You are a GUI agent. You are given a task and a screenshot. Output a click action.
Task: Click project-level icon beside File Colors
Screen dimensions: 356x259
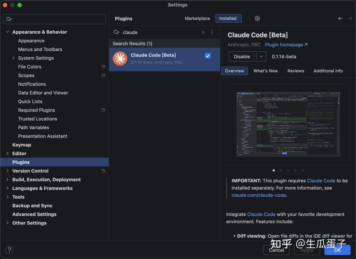(x=103, y=66)
